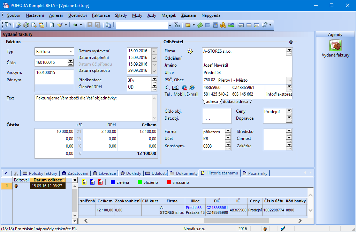Click the question-mark help cursor icon
The image size is (356, 232).
pyautogui.click(x=264, y=25)
